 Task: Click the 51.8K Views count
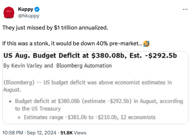coord(73,133)
